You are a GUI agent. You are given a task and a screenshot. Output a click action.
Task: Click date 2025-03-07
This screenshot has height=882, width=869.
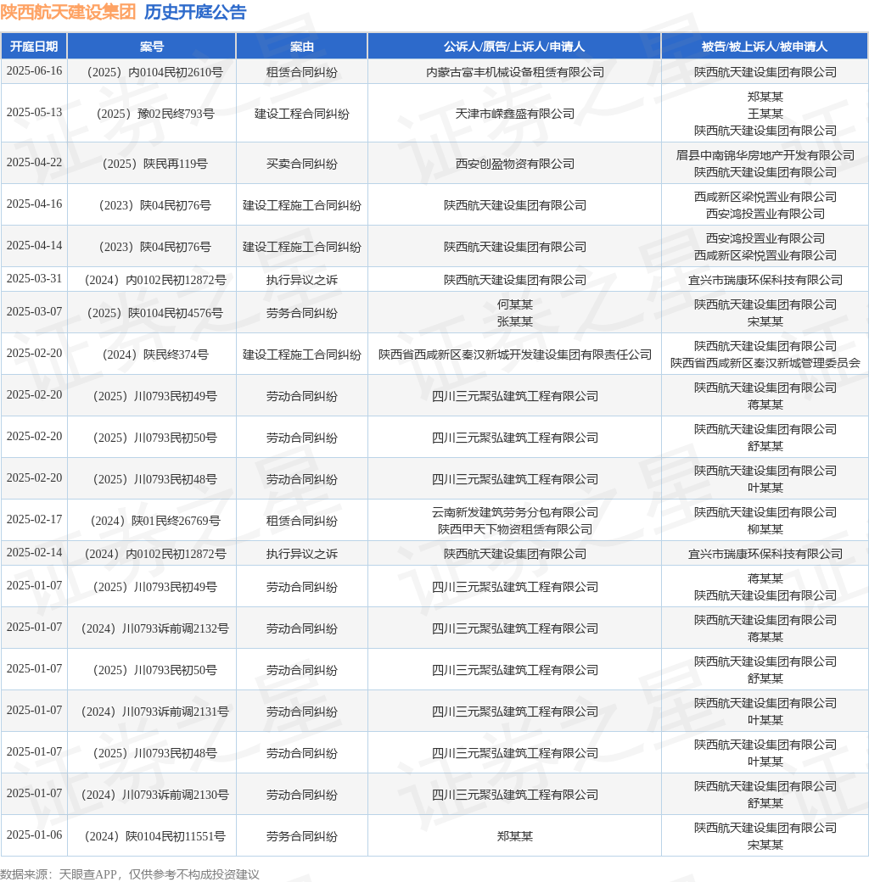(x=34, y=312)
